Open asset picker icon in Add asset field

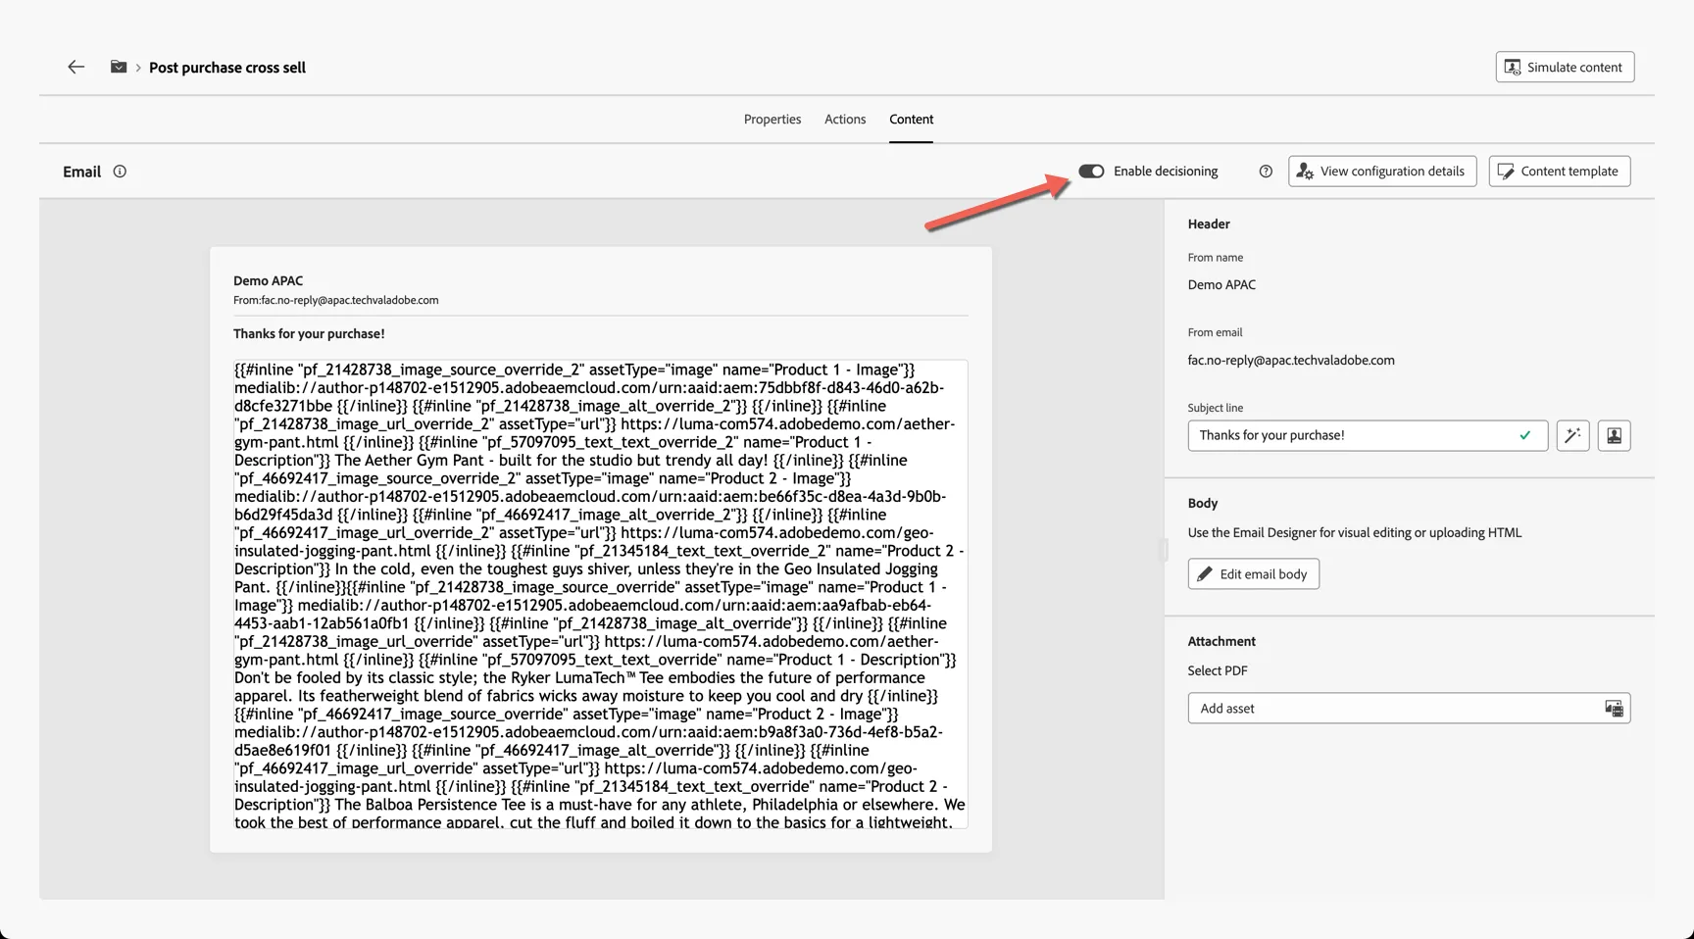pyautogui.click(x=1614, y=709)
